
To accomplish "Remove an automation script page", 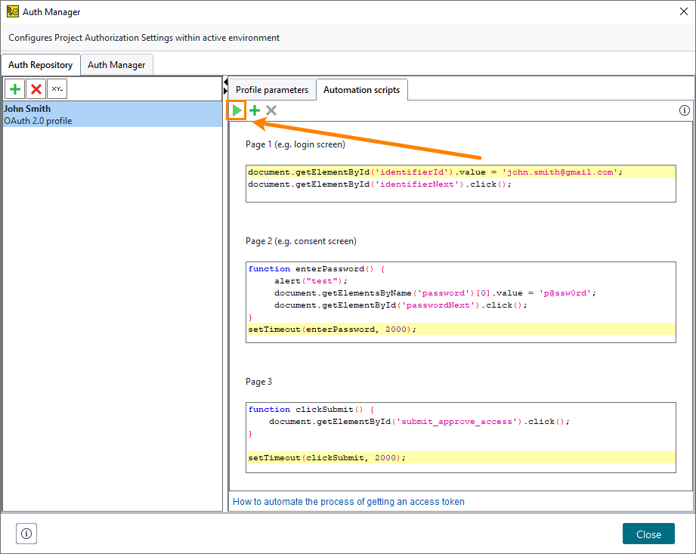I will point(271,110).
